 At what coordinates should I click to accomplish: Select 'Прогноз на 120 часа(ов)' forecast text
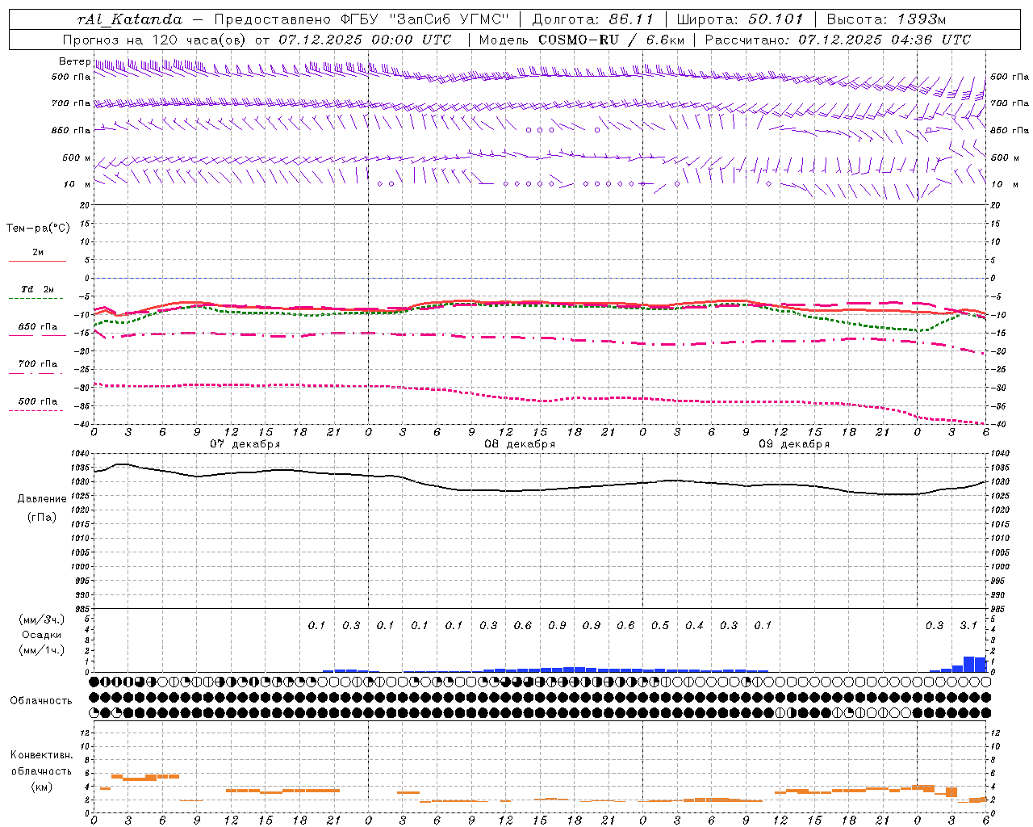point(155,40)
